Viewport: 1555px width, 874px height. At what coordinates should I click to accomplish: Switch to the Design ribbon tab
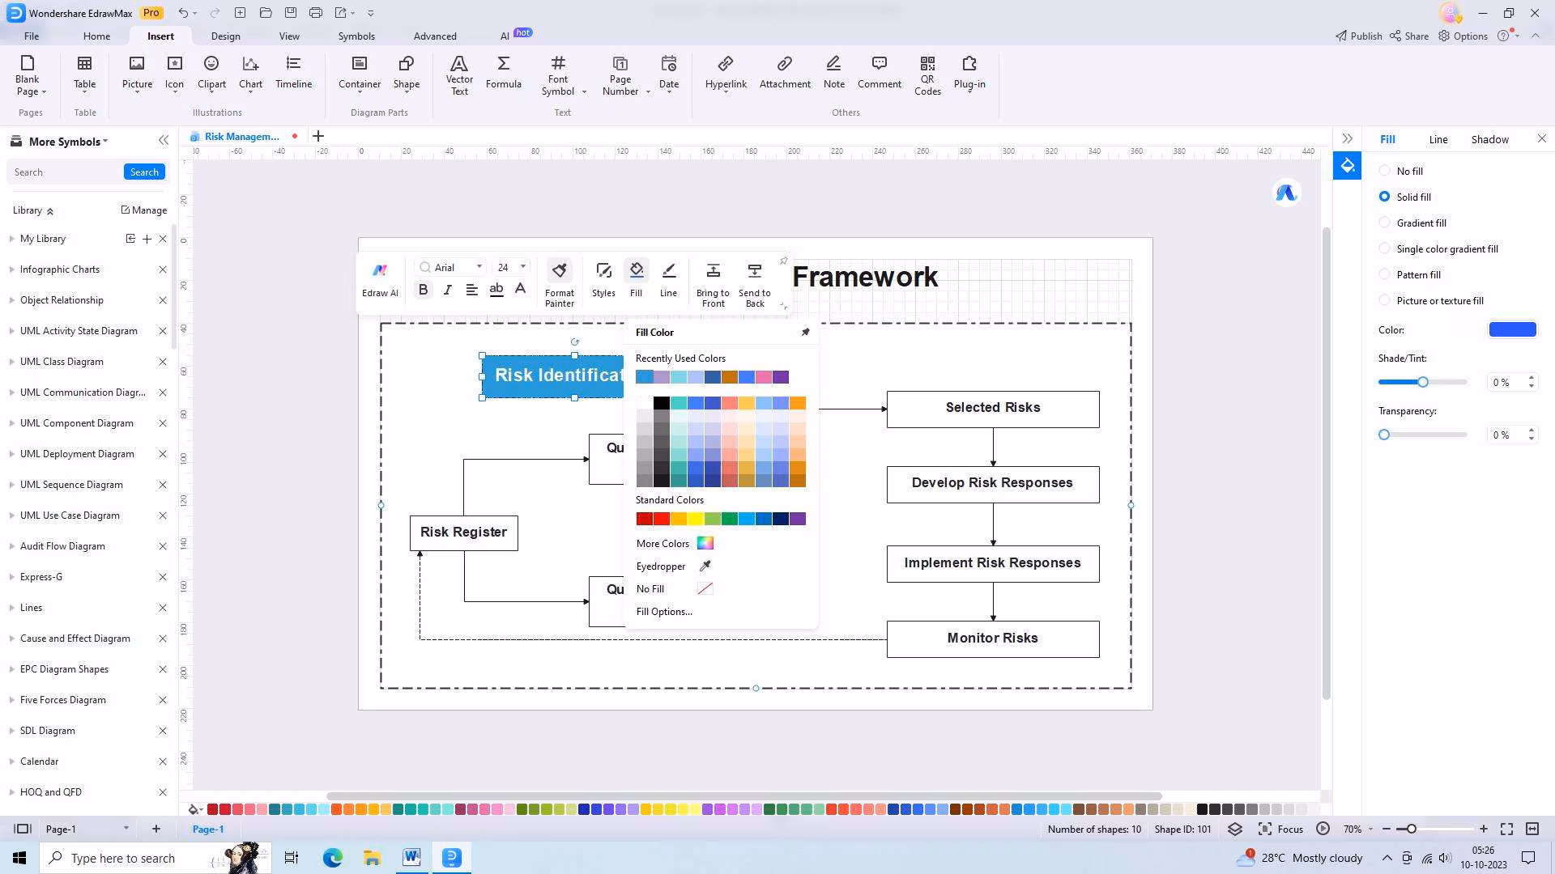click(225, 36)
